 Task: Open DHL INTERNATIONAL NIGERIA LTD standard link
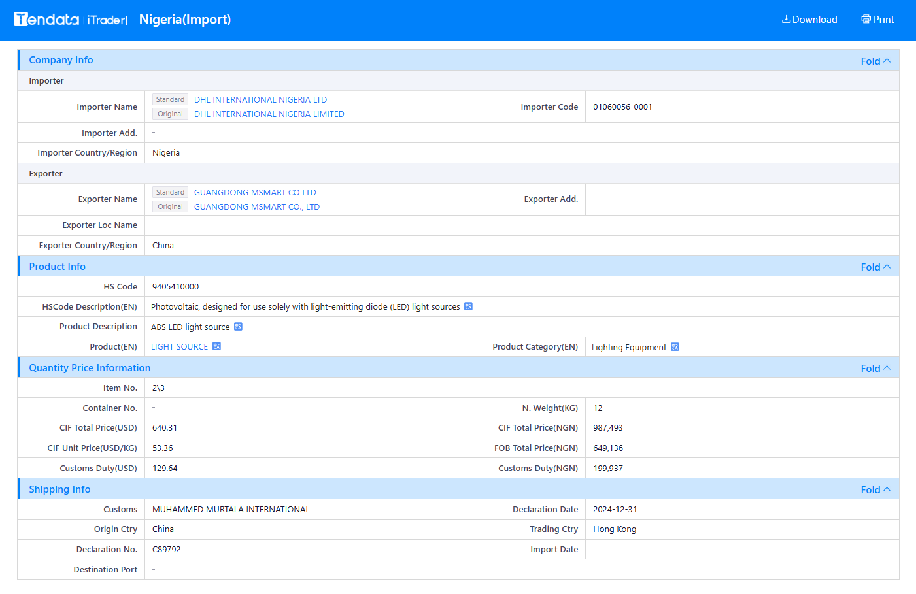coord(260,99)
